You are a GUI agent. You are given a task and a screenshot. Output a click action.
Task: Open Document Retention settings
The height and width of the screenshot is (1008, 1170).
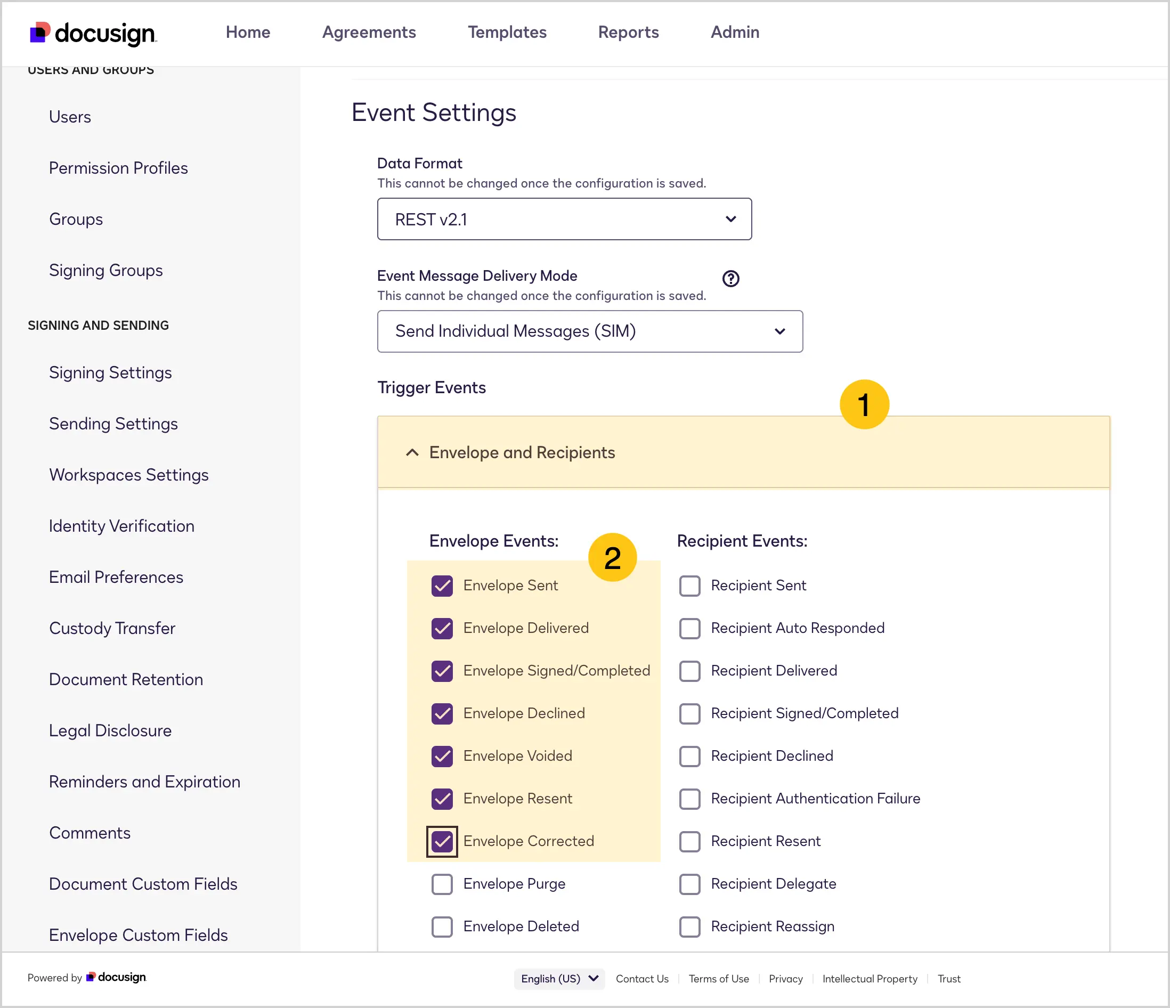126,679
